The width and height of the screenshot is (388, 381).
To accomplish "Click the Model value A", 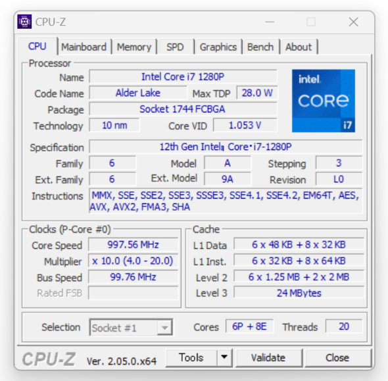I will [228, 163].
